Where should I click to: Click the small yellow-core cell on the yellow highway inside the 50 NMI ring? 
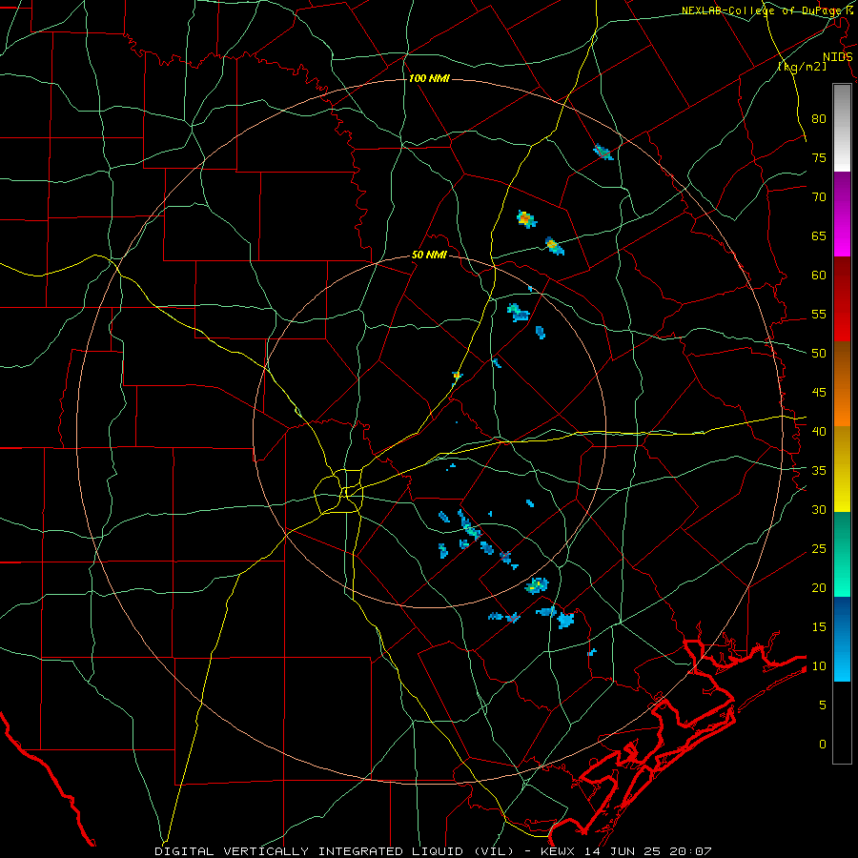[x=457, y=376]
